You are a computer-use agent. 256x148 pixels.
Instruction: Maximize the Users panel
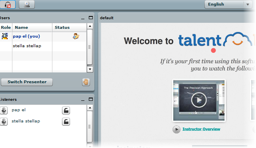tap(91, 18)
